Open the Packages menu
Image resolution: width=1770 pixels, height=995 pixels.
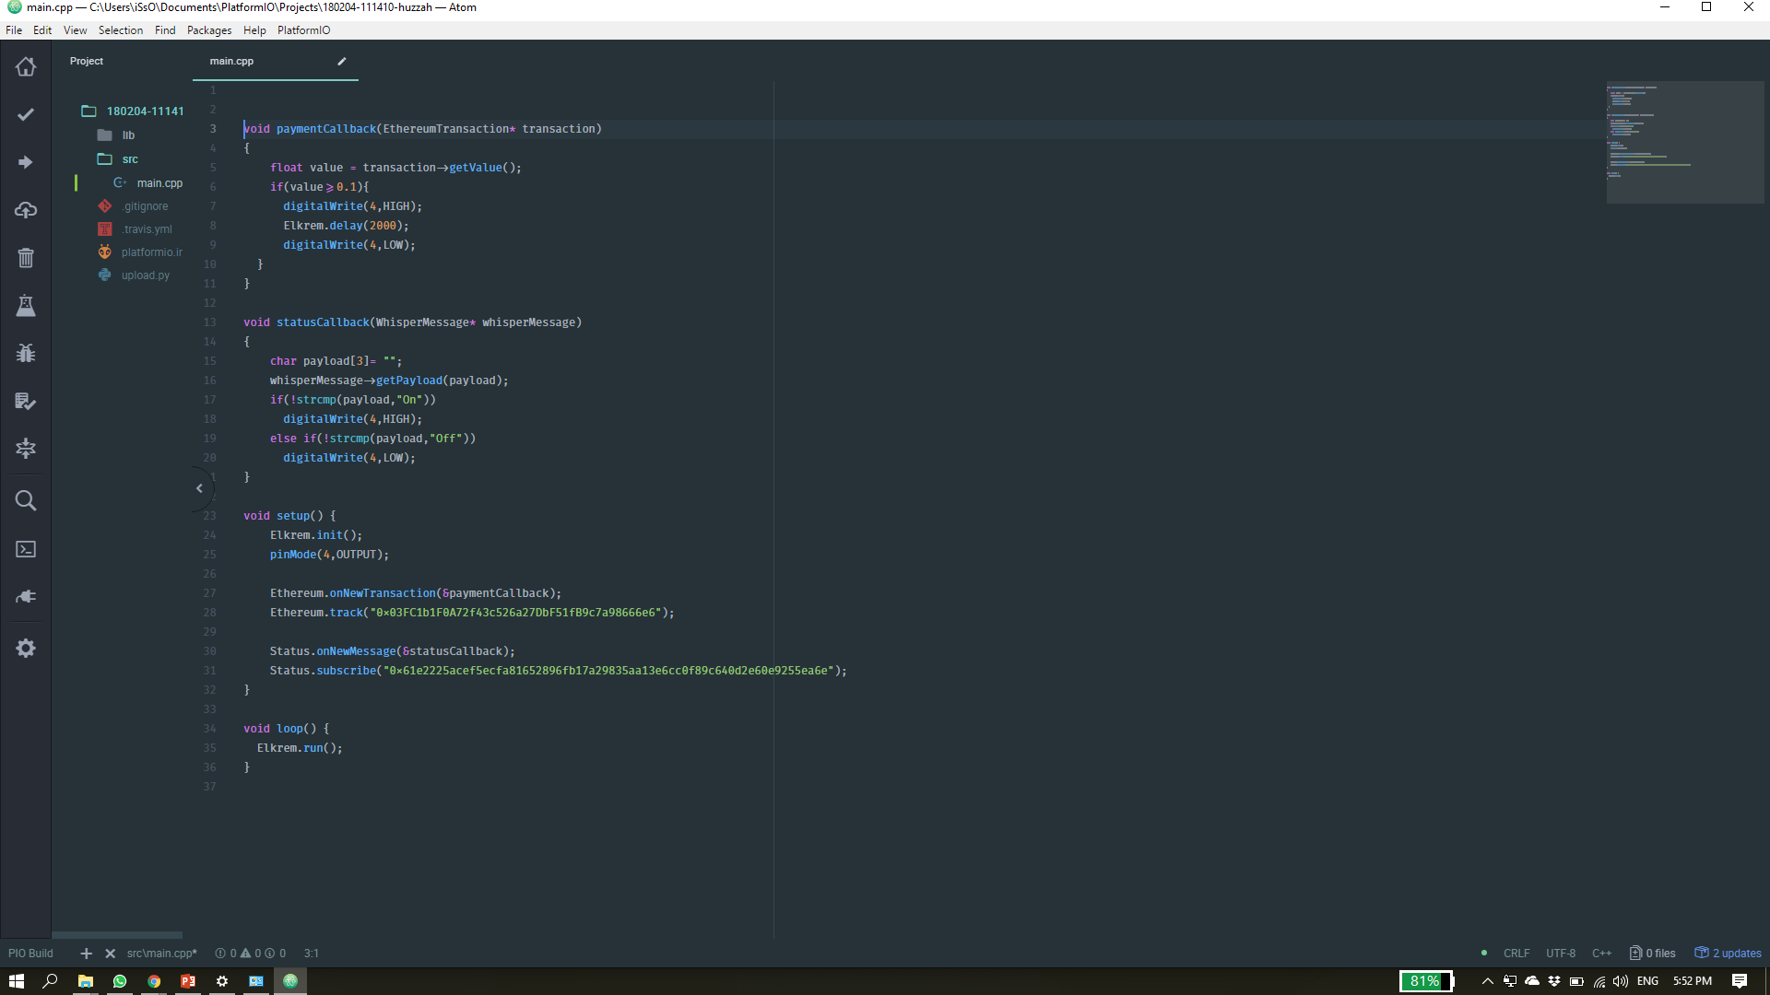click(x=209, y=30)
